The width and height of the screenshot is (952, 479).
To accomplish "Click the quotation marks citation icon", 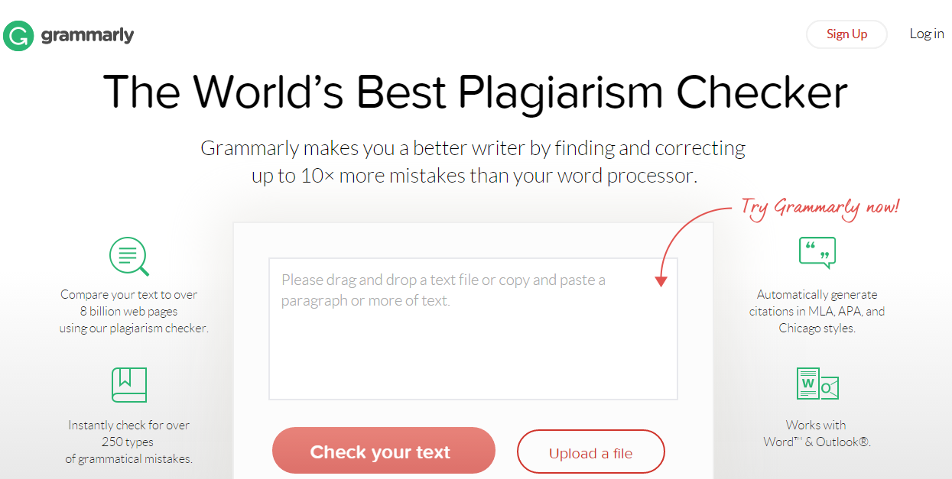I will click(817, 251).
